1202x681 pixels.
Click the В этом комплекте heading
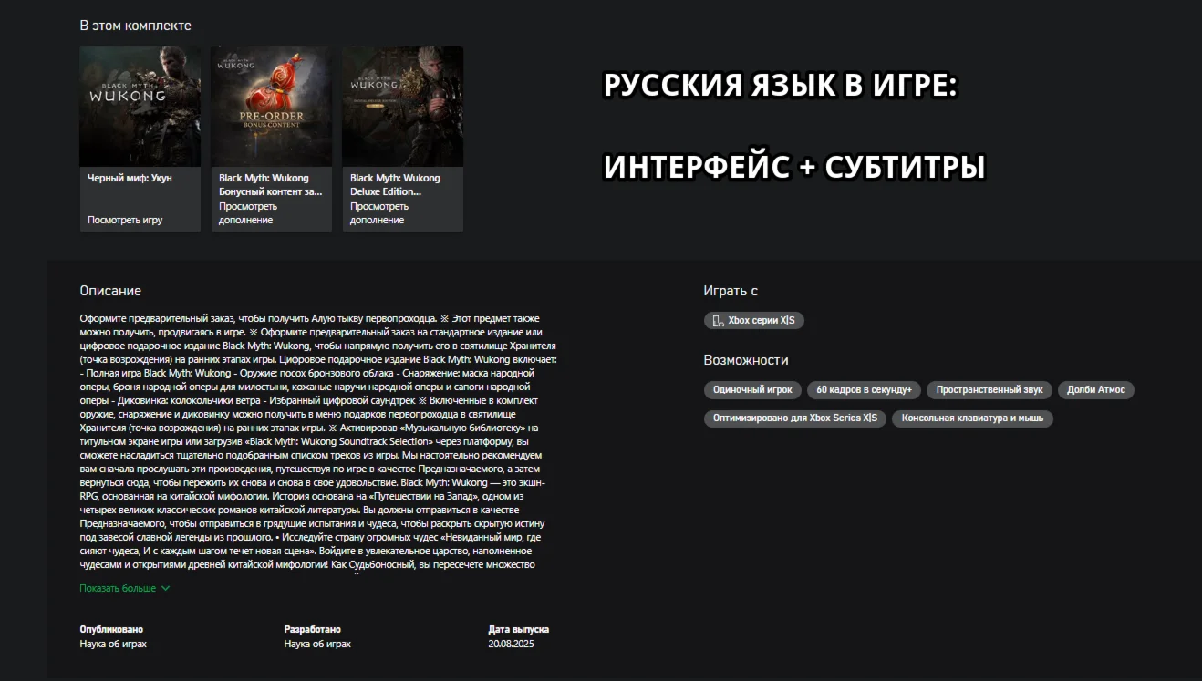(x=136, y=26)
